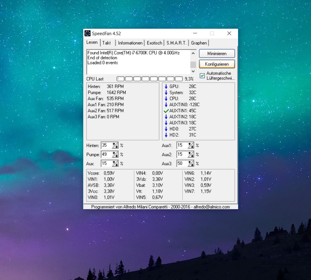Click the Vtt '1,18V' voltage value
311x280 pixels.
[157, 191]
